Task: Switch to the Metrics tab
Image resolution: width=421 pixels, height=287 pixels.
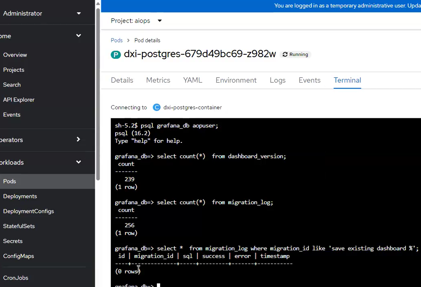Action: pos(158,80)
